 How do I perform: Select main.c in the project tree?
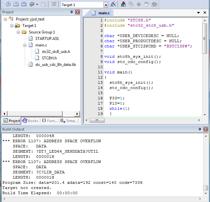[41, 45]
